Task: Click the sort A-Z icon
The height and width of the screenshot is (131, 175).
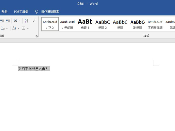Action: 26,21
